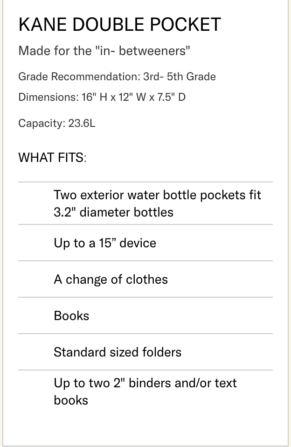Select the "A change of clothes" row

(111, 279)
